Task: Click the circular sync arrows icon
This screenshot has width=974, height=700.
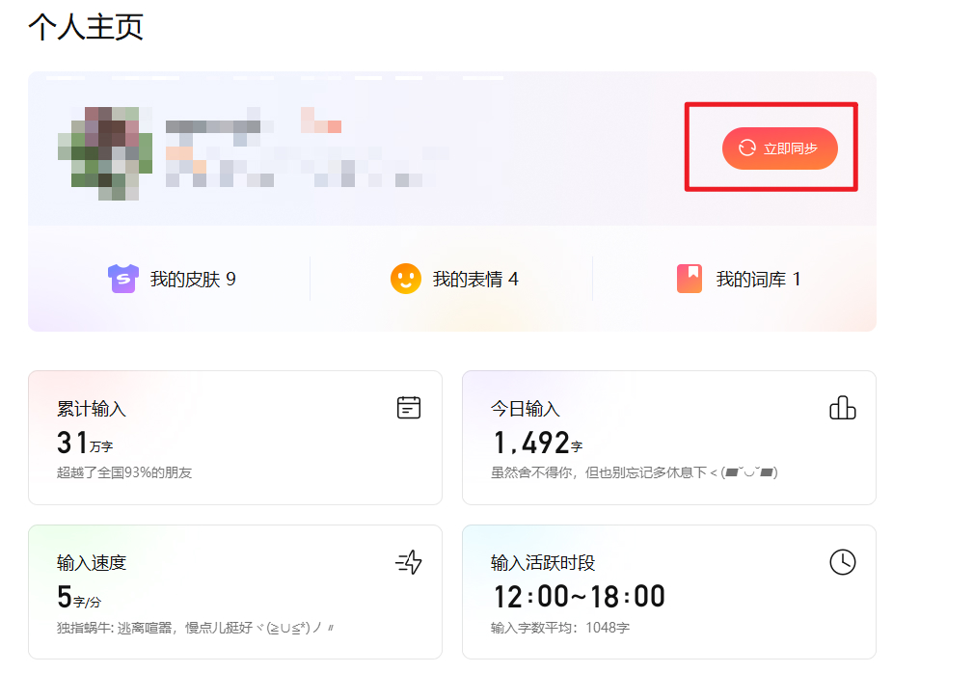Action: (746, 148)
